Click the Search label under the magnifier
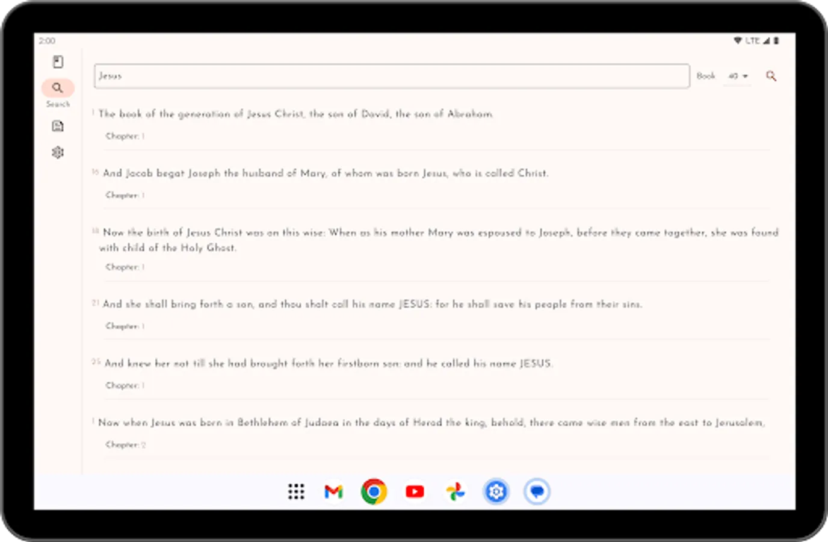This screenshot has width=828, height=542. click(58, 104)
